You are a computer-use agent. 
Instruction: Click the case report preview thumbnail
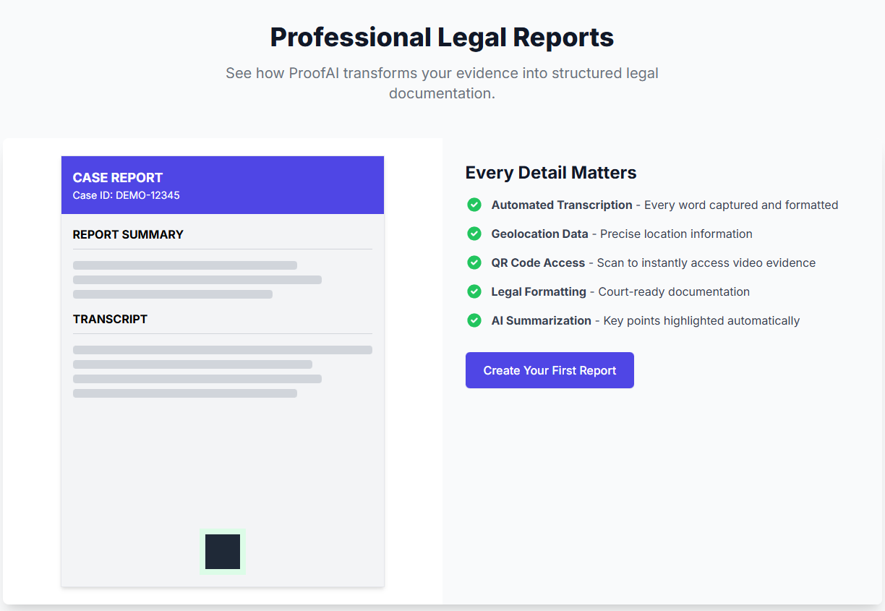coord(222,370)
